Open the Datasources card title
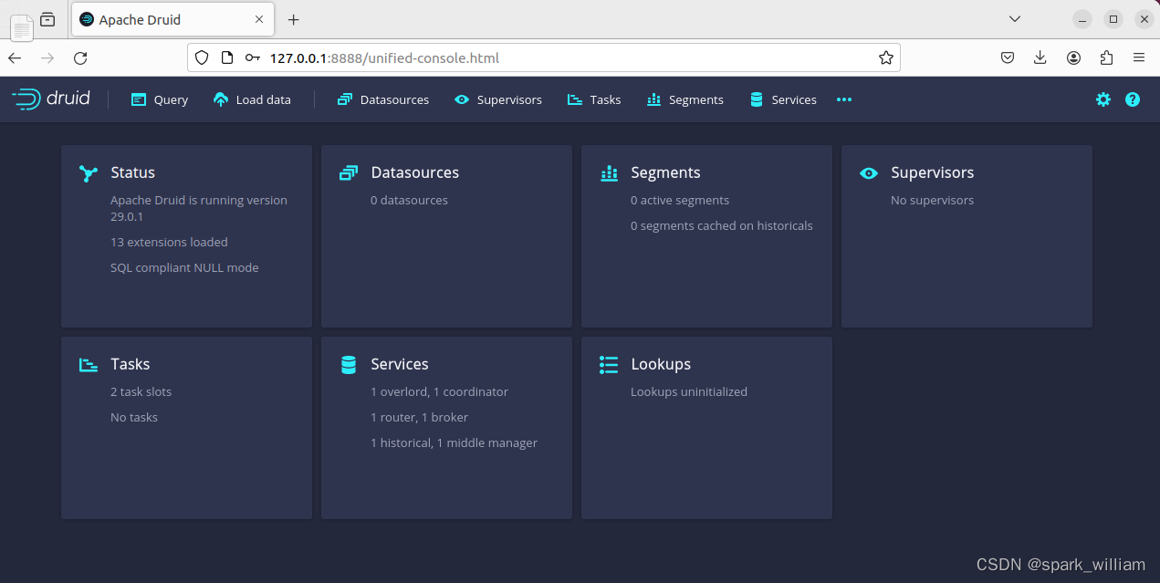Viewport: 1160px width, 583px height. click(x=415, y=172)
